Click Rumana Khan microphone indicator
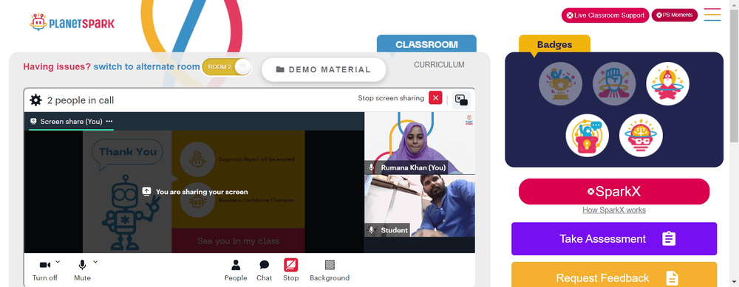 [372, 167]
